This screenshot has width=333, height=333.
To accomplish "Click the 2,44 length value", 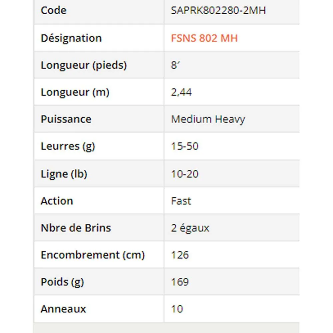I will [x=181, y=92].
